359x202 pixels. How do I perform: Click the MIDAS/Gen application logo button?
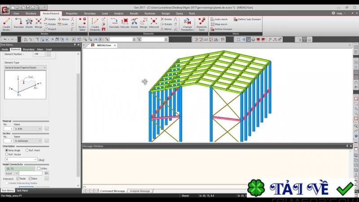point(5,9)
